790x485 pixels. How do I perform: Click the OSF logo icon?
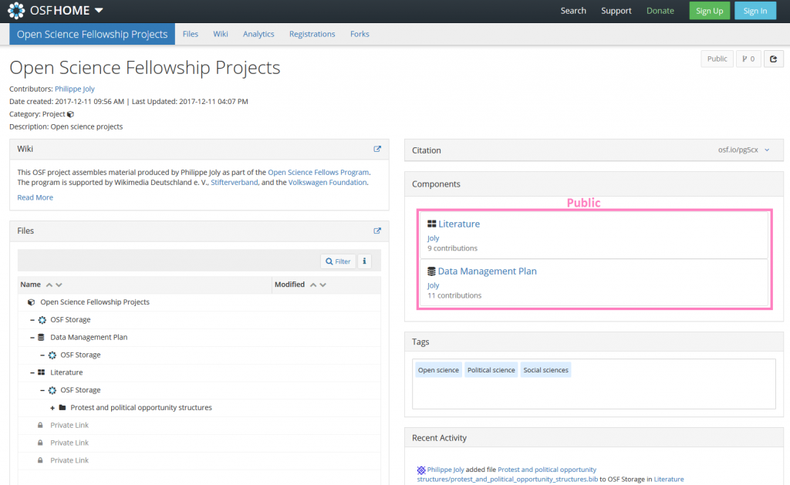16,11
